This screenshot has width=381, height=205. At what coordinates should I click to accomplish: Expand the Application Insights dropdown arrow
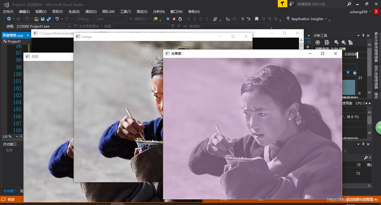point(325,19)
